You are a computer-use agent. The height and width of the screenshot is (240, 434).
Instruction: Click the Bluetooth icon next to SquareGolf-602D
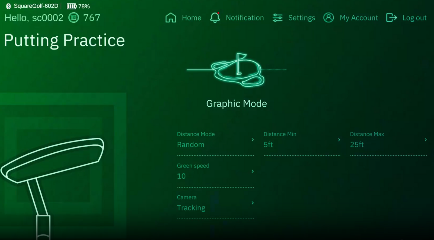tap(8, 6)
